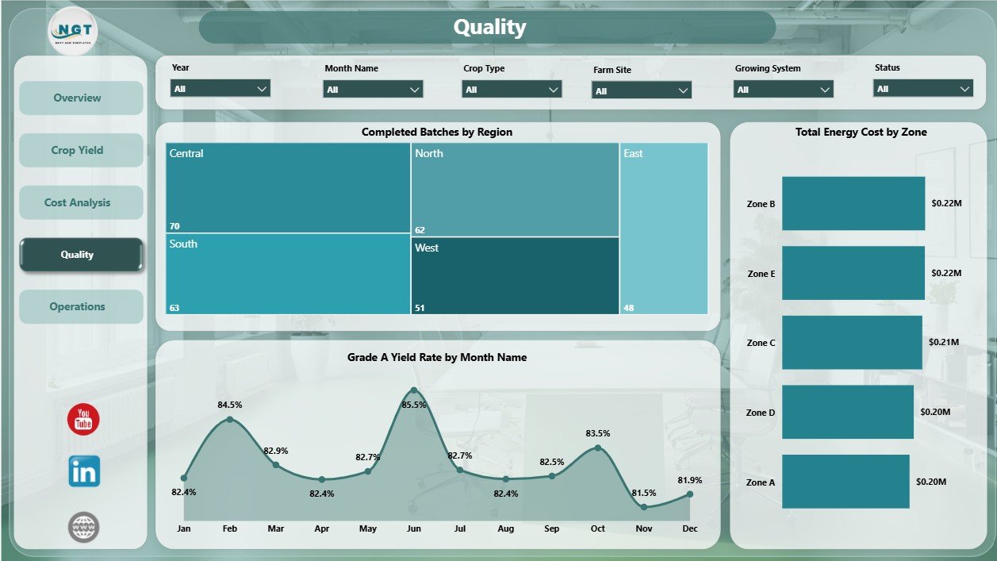Navigate to the Operations page
The width and height of the screenshot is (997, 561).
pos(81,306)
